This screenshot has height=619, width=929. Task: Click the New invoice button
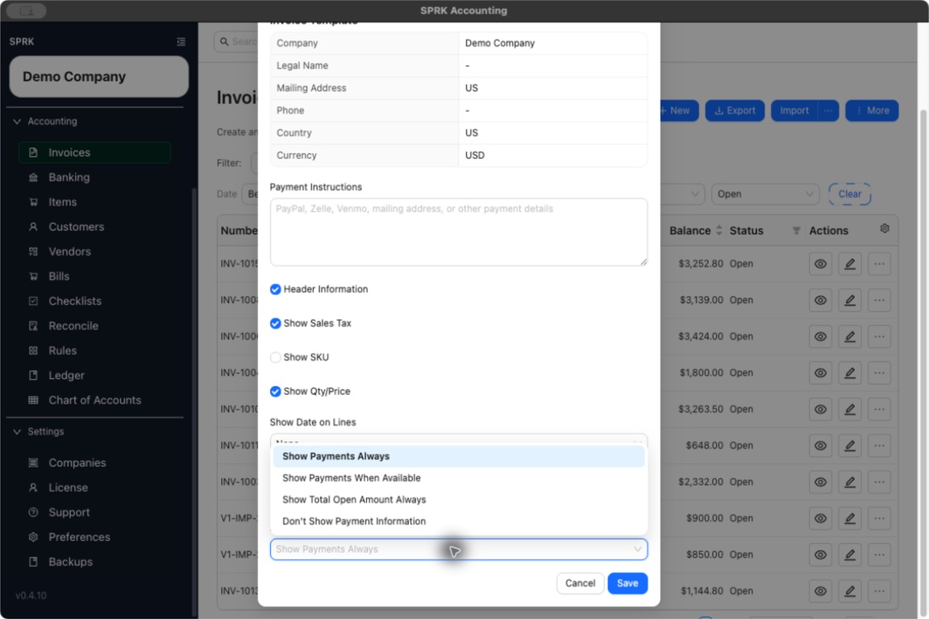pos(678,110)
